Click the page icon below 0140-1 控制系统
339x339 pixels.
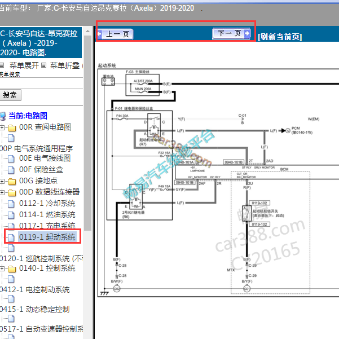tap(11, 279)
